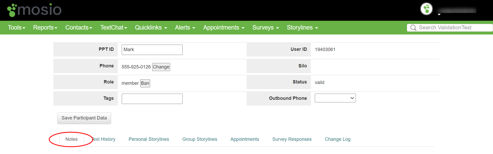This screenshot has width=493, height=154.
Task: Click the search magnifier icon
Action: (x=413, y=28)
